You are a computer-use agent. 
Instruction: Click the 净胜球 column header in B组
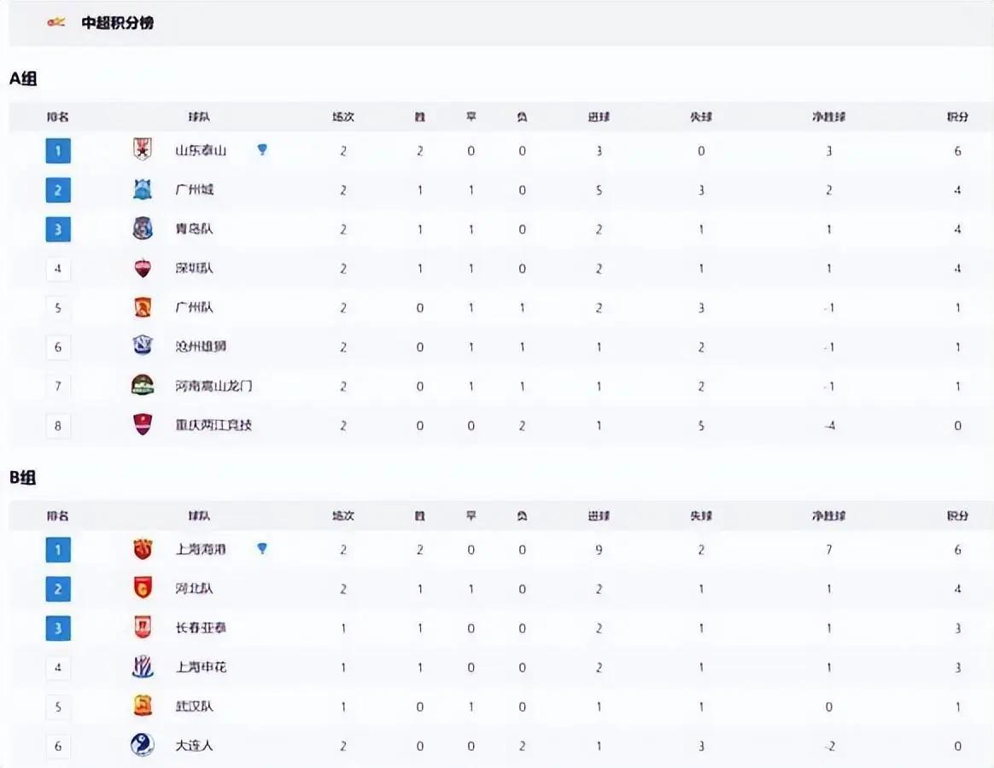pyautogui.click(x=828, y=516)
